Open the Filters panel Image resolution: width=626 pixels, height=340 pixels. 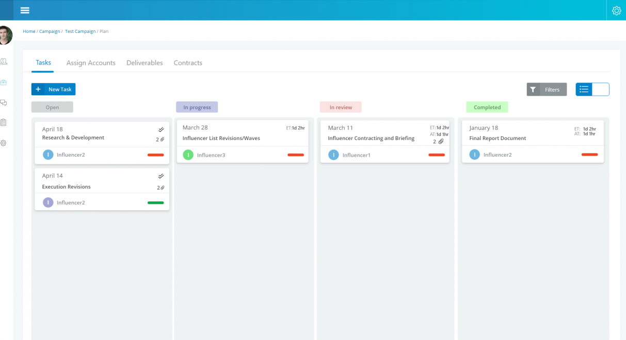click(547, 89)
